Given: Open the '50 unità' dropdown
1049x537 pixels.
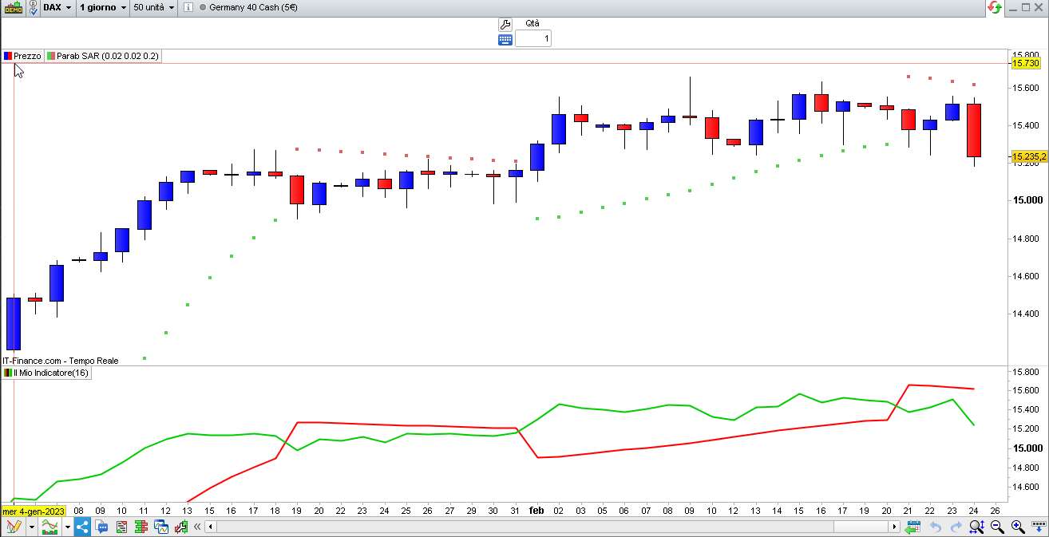Looking at the screenshot, I should 154,7.
